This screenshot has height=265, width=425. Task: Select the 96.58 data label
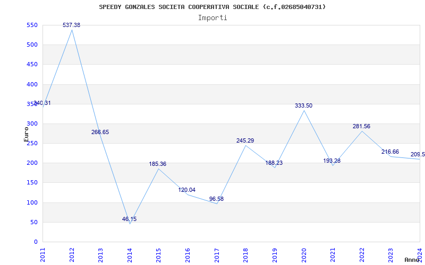(216, 199)
